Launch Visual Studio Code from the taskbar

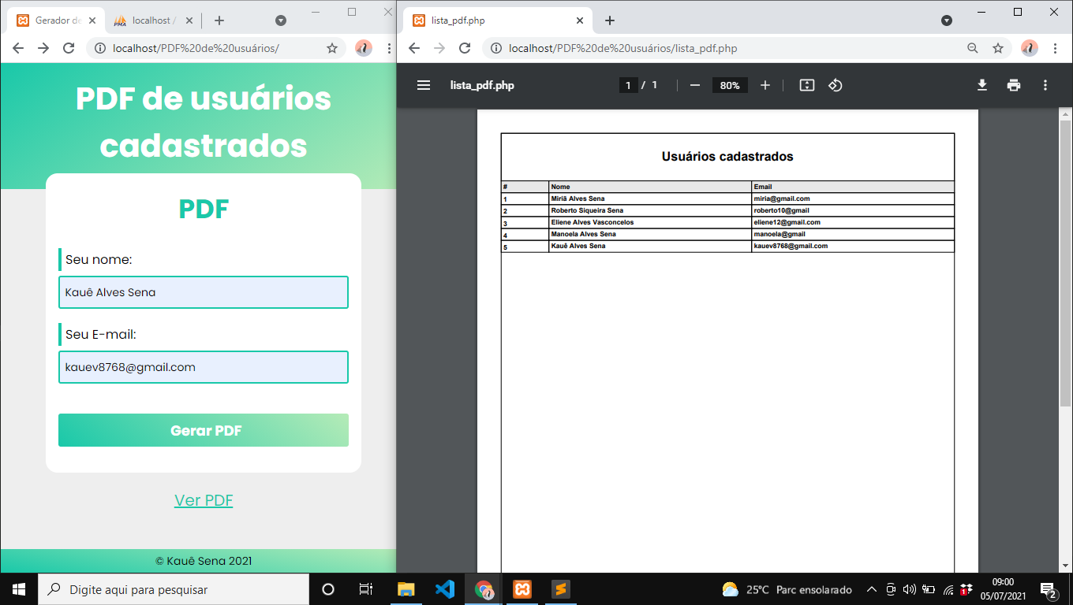click(x=444, y=588)
